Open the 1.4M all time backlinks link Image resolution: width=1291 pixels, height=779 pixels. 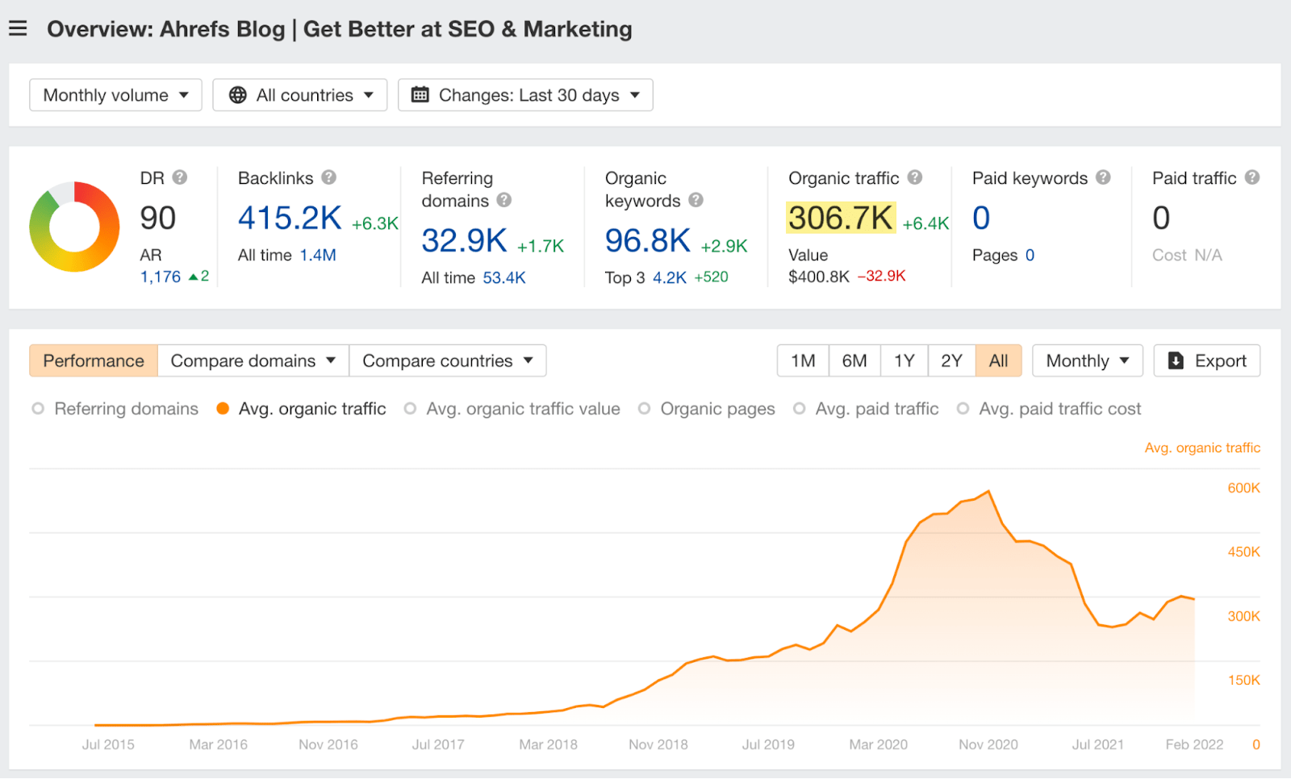click(x=318, y=255)
